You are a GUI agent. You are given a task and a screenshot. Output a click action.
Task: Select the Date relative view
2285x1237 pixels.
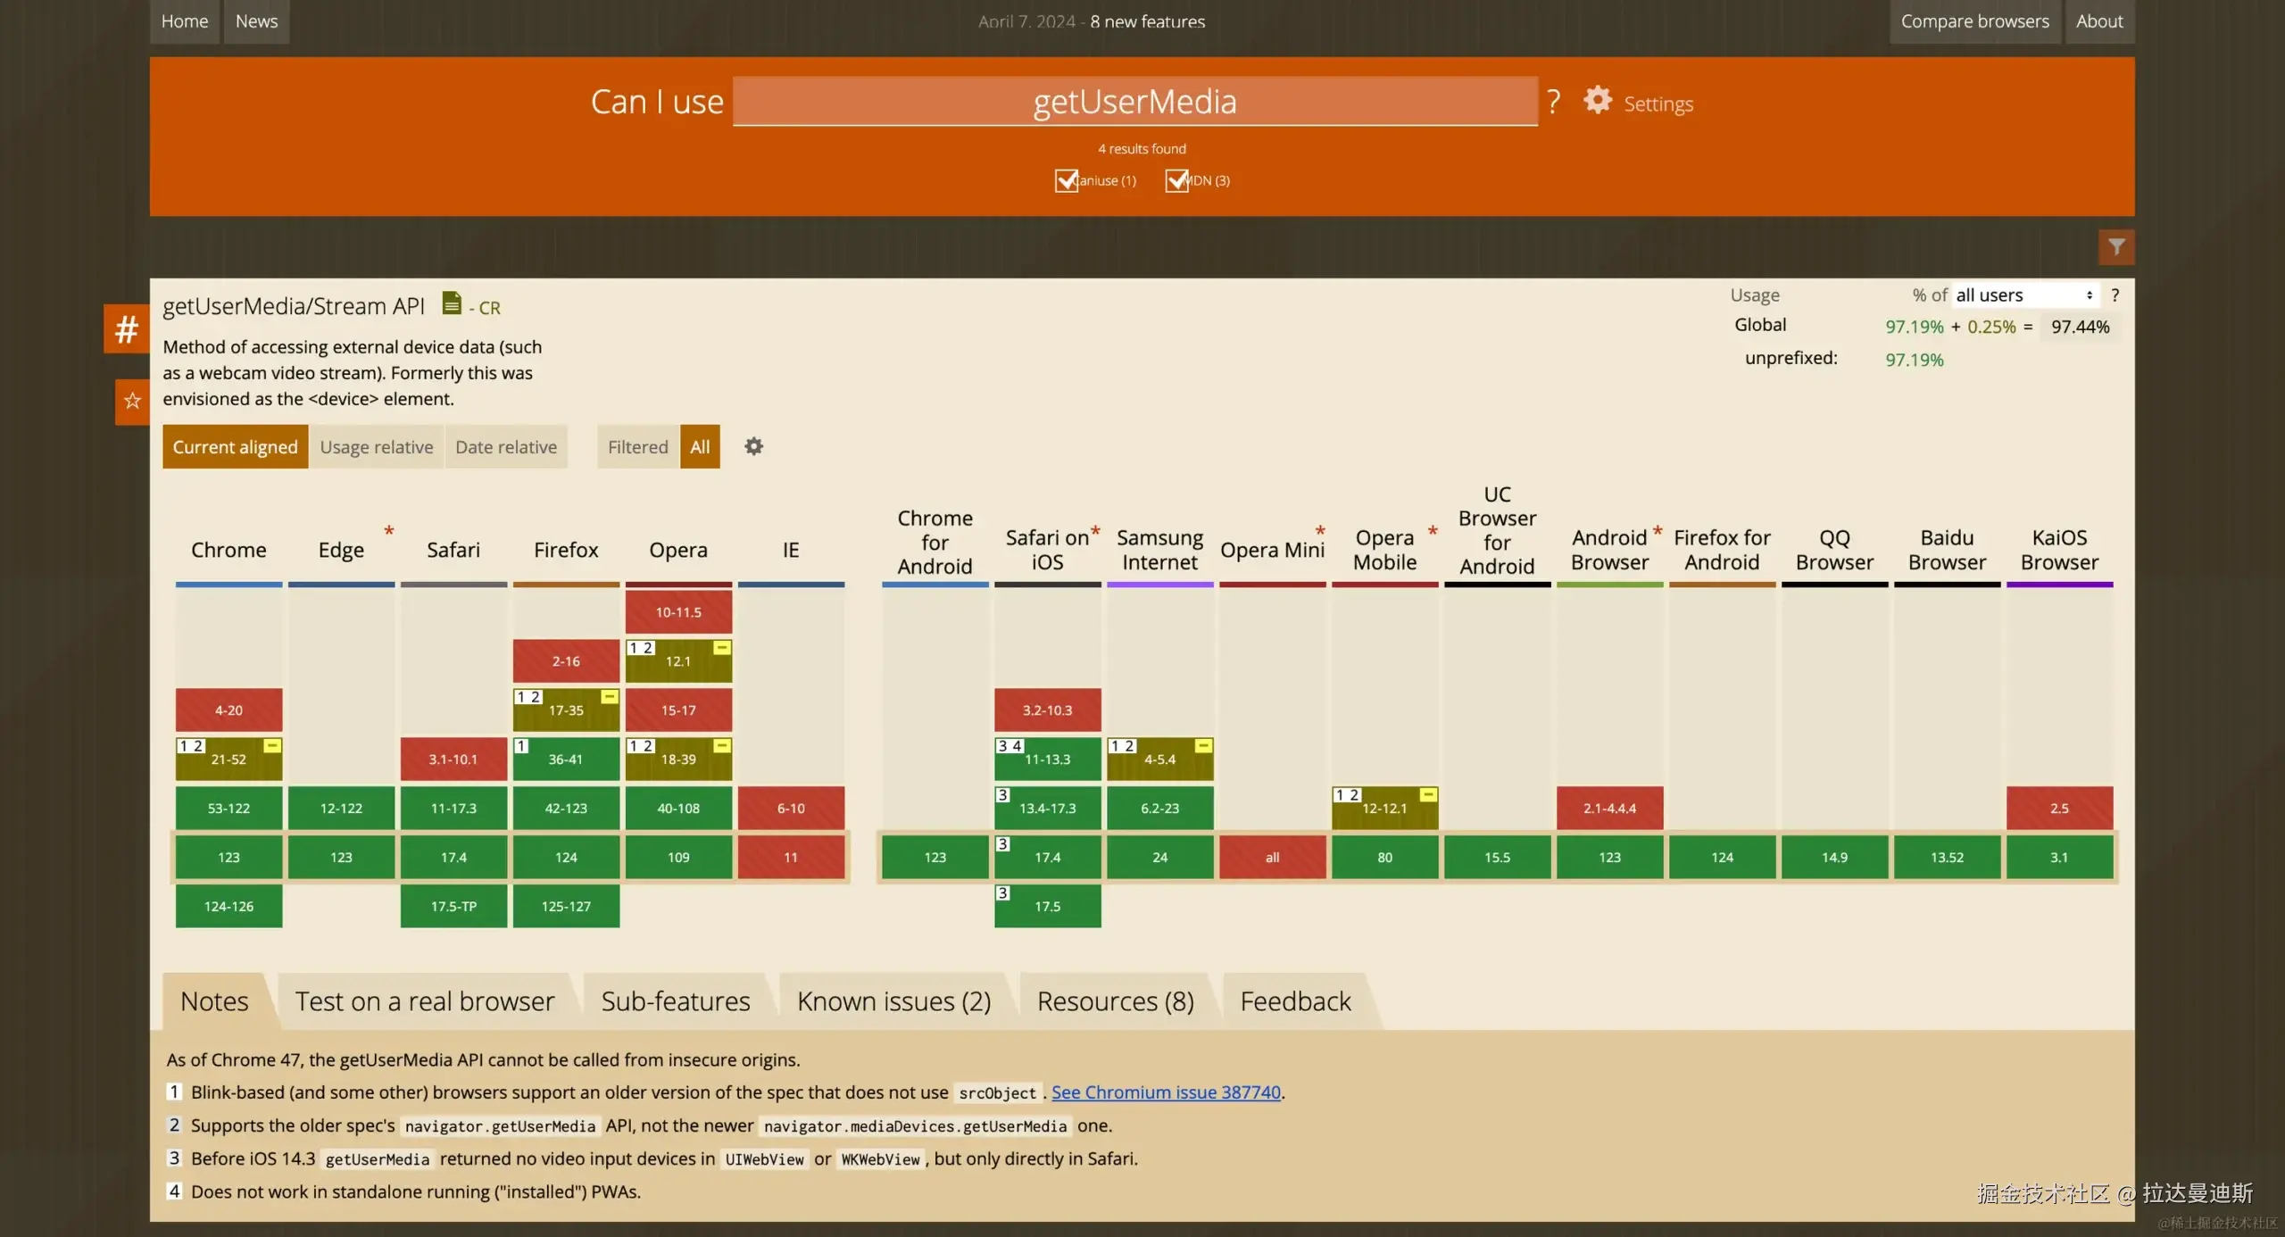point(505,446)
